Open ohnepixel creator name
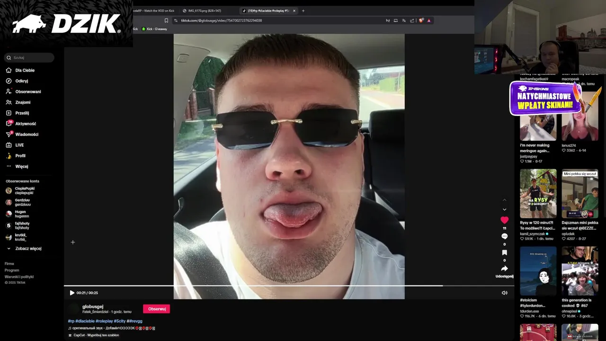The height and width of the screenshot is (341, 606). point(571,311)
